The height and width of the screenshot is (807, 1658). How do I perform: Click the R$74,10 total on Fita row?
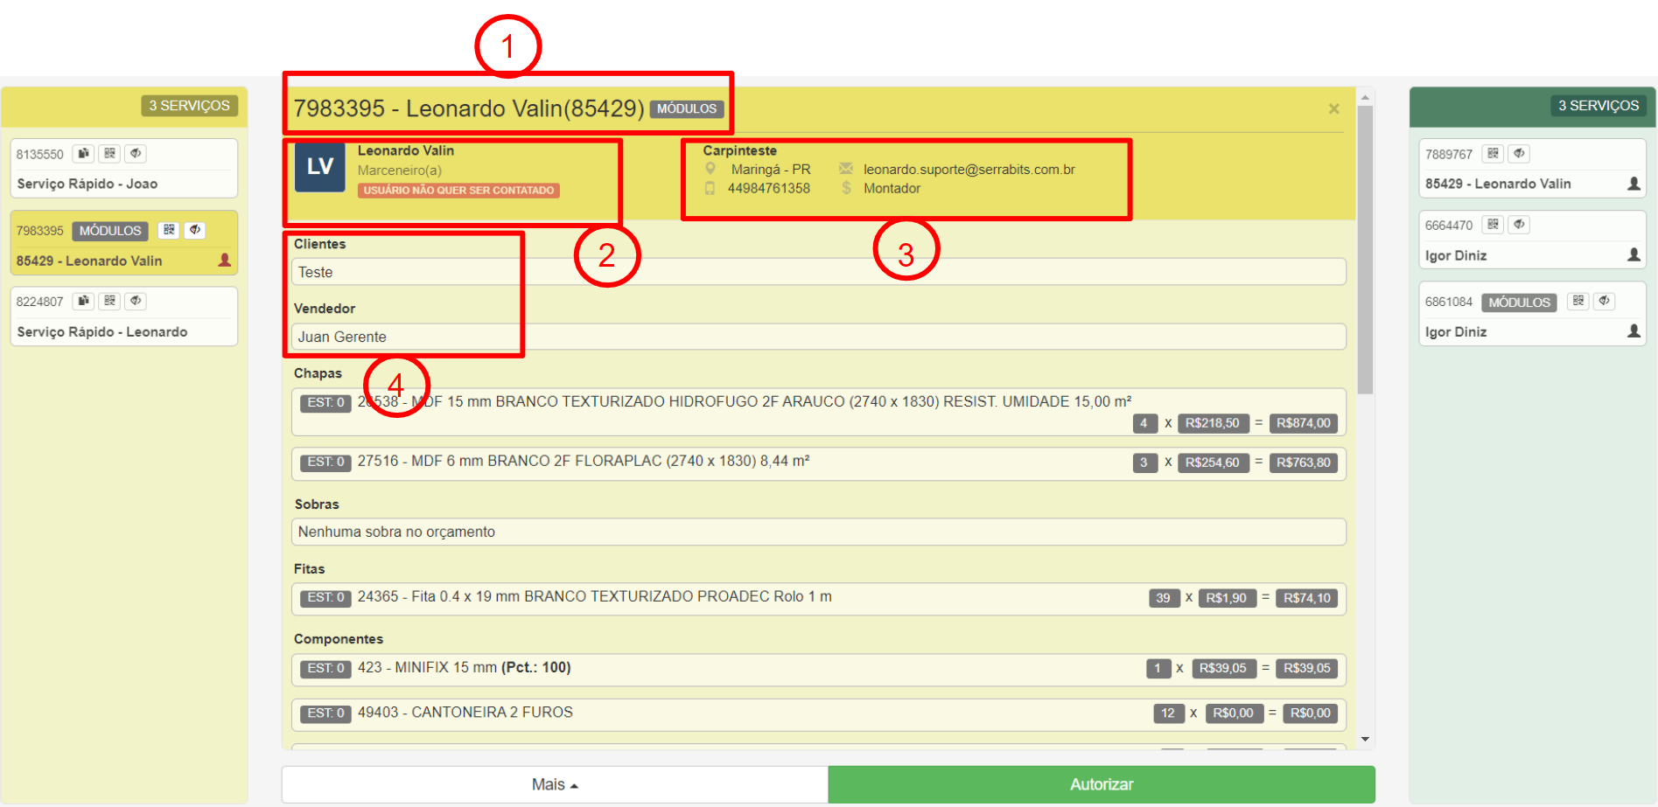pyautogui.click(x=1306, y=598)
